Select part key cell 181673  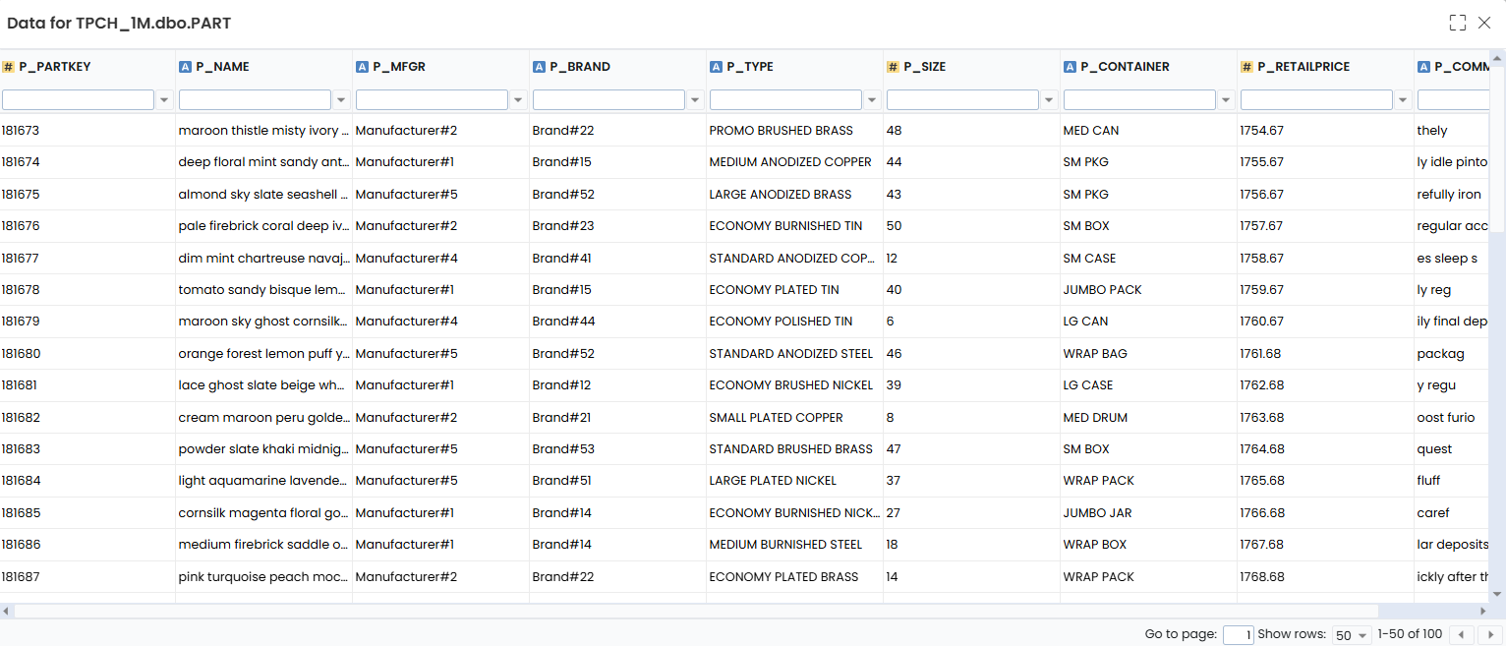click(x=87, y=131)
